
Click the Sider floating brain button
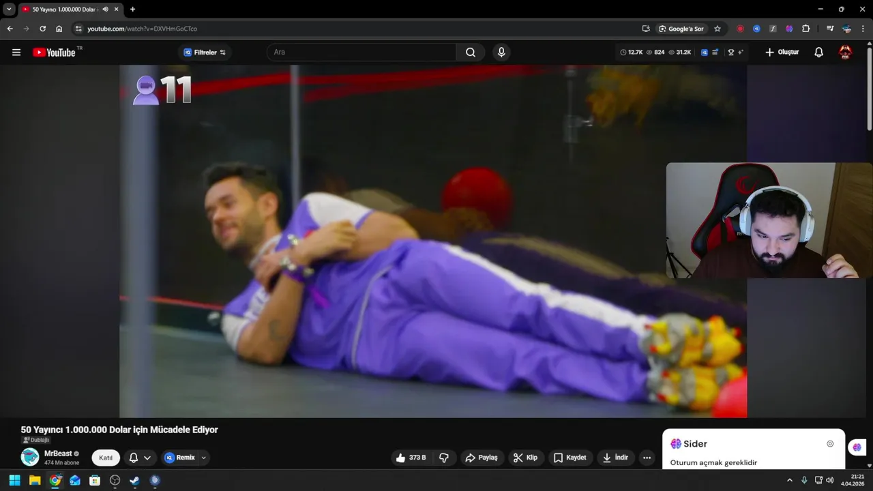857,447
